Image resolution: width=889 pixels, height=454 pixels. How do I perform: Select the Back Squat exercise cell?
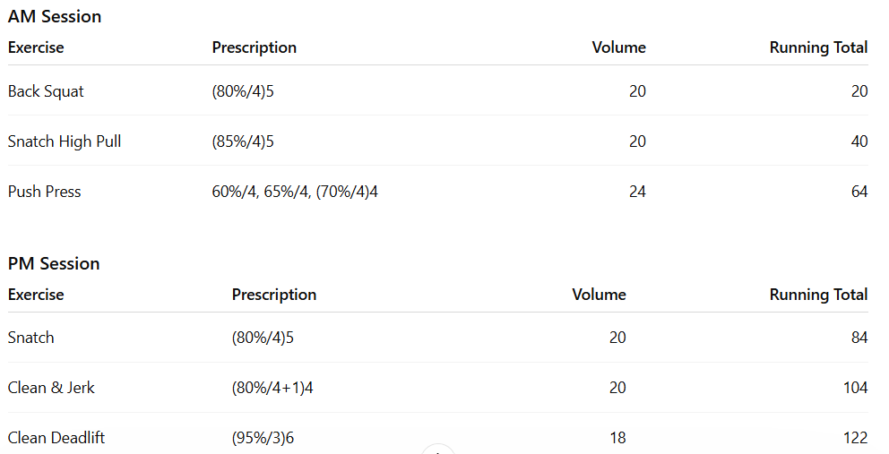pos(46,91)
